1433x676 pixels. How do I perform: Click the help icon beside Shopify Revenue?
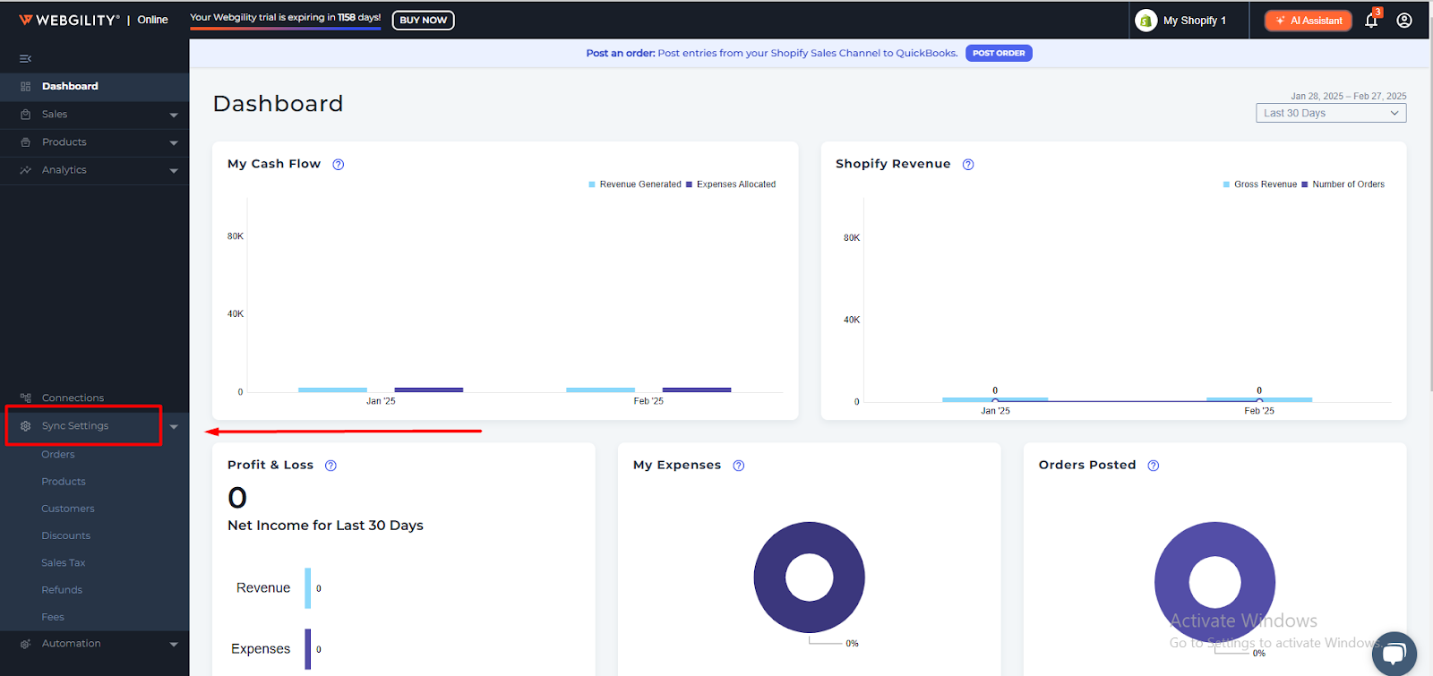tap(968, 165)
